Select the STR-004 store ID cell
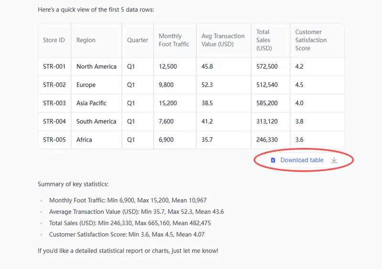Viewport: 382px width, 269px height. 54,121
